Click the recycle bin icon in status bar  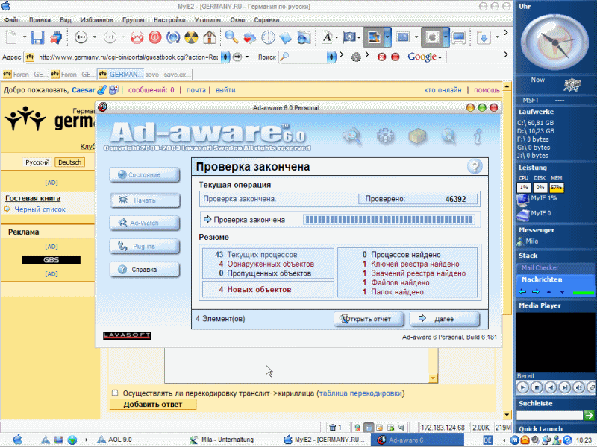332,428
